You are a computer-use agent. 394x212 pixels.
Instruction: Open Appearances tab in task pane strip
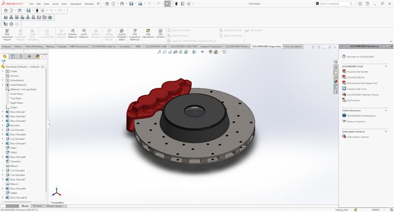[x=336, y=82]
